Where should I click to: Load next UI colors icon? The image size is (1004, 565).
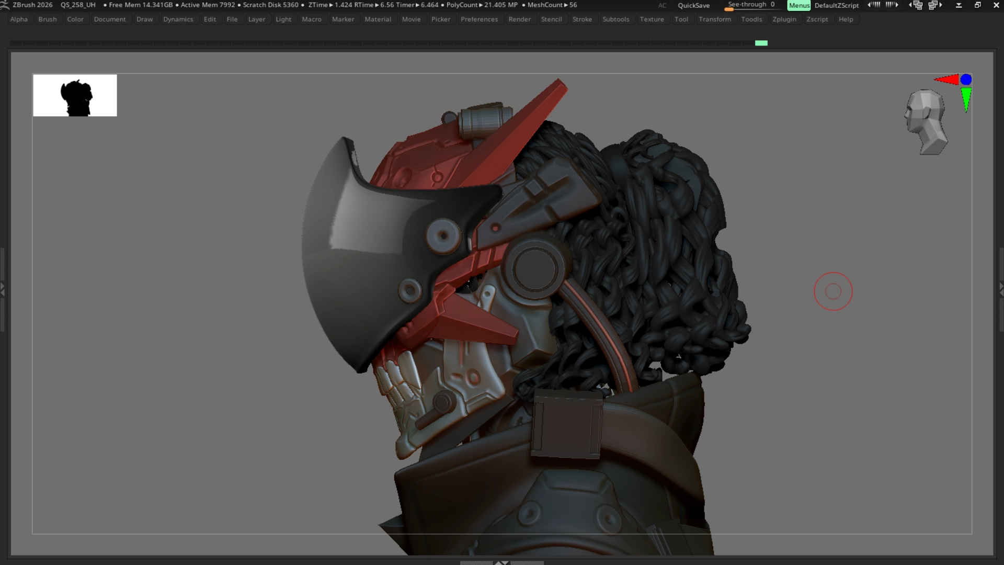pos(892,5)
